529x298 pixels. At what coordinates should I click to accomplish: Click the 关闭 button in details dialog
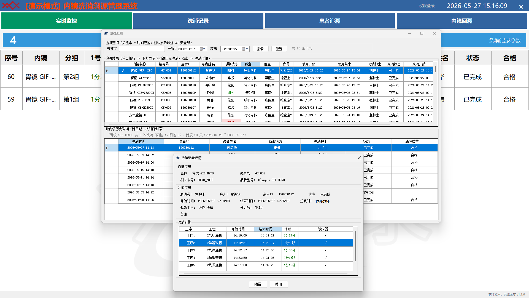(x=279, y=284)
